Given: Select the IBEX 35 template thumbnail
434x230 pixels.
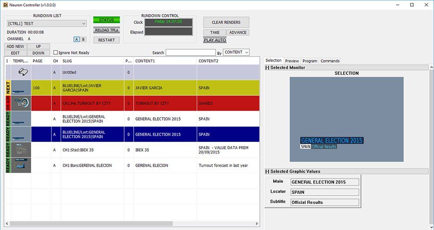Looking at the screenshot, I should click(x=21, y=150).
